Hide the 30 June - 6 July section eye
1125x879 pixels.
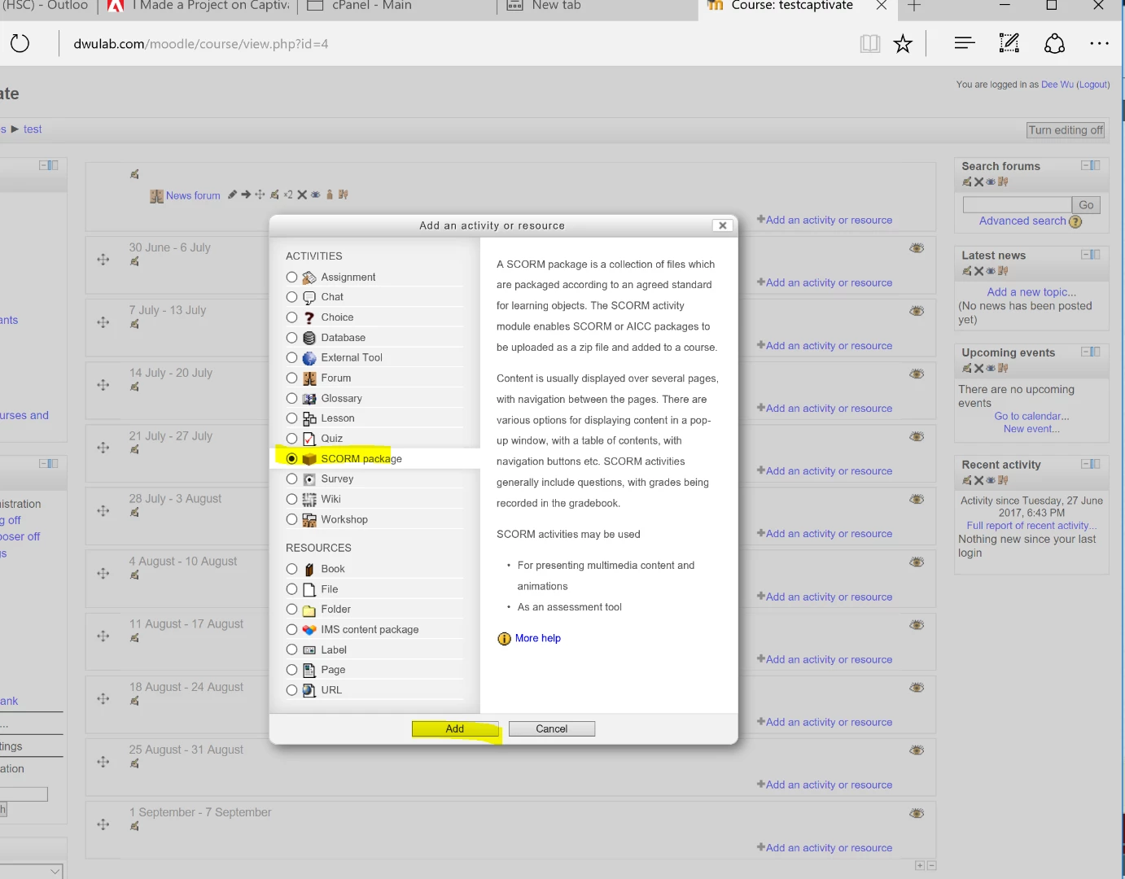tap(917, 247)
